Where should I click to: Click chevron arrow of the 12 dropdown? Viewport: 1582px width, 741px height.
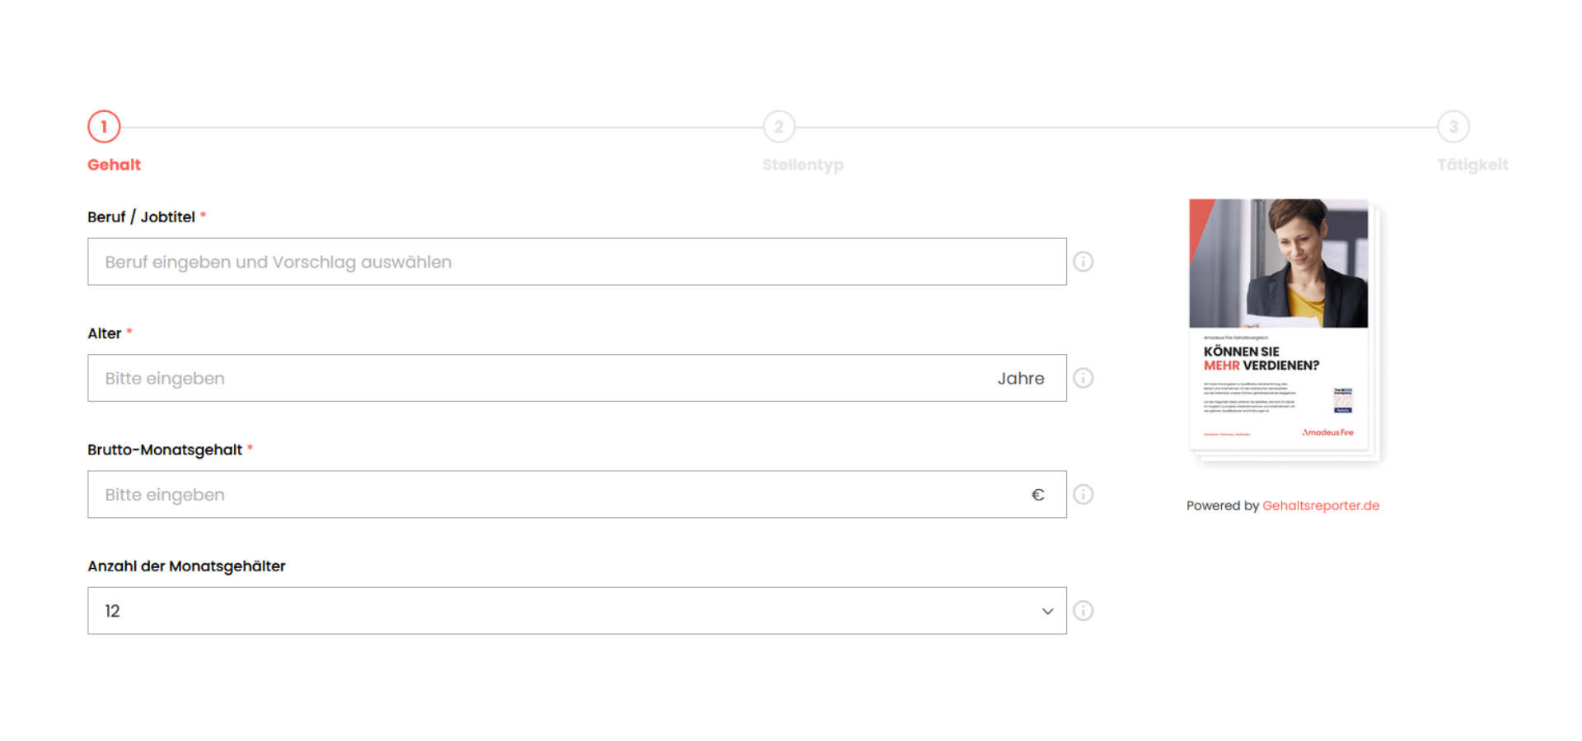pyautogui.click(x=1047, y=611)
